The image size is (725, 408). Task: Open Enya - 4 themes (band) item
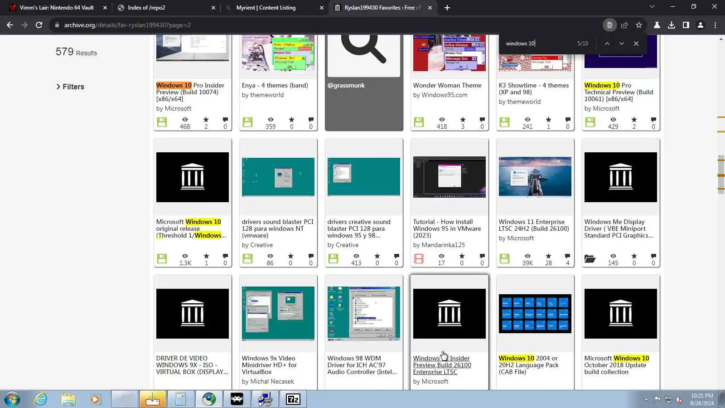click(x=275, y=85)
